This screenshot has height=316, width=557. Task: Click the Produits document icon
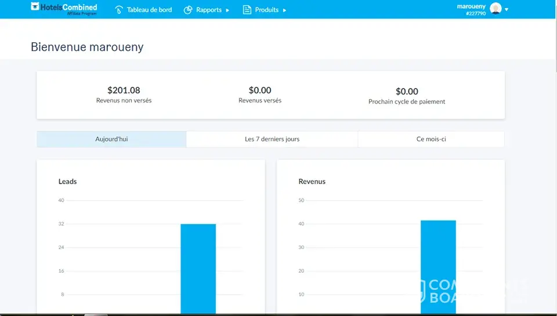click(x=247, y=10)
